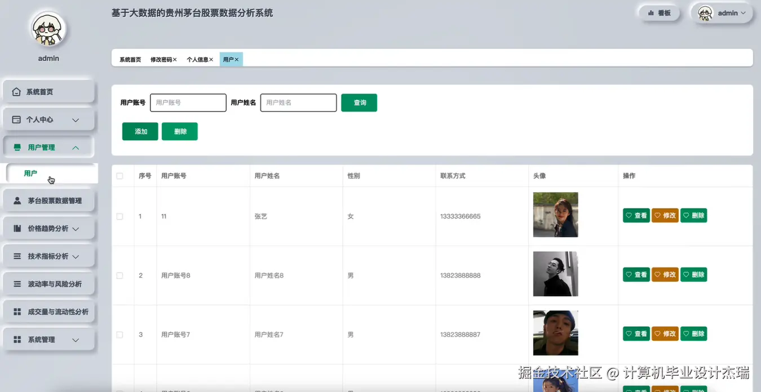The height and width of the screenshot is (392, 761).
Task: Click the bar chart icon in 看板 button
Action: (x=651, y=13)
